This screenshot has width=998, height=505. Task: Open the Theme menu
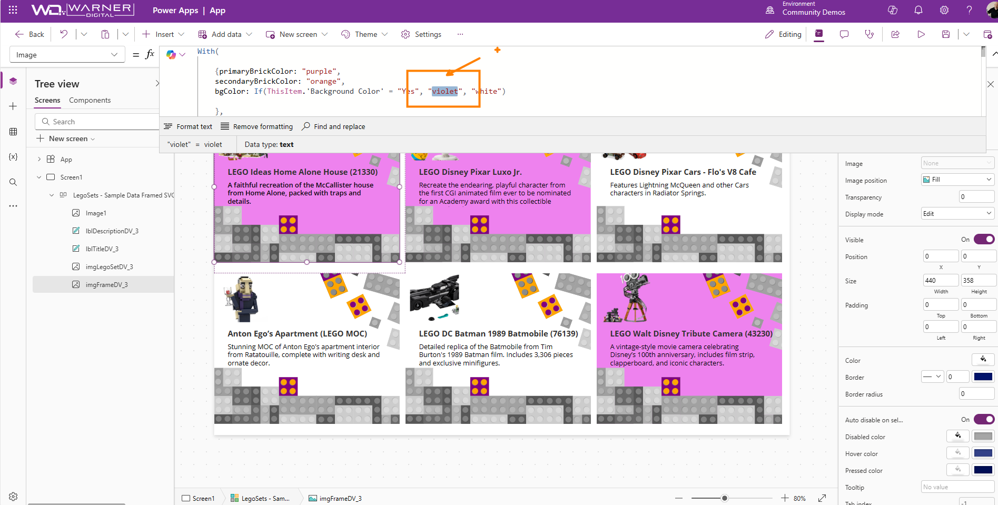tap(364, 34)
